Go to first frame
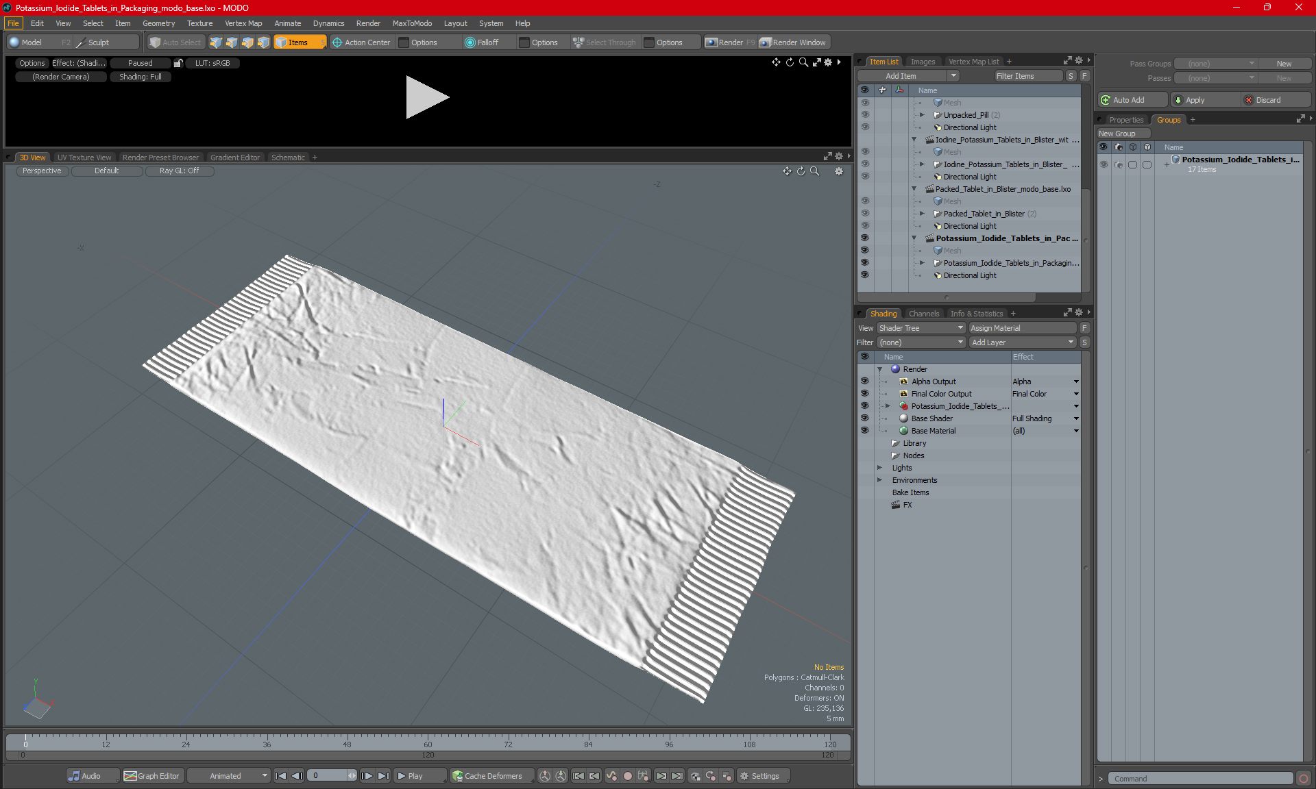The height and width of the screenshot is (789, 1316). (280, 776)
